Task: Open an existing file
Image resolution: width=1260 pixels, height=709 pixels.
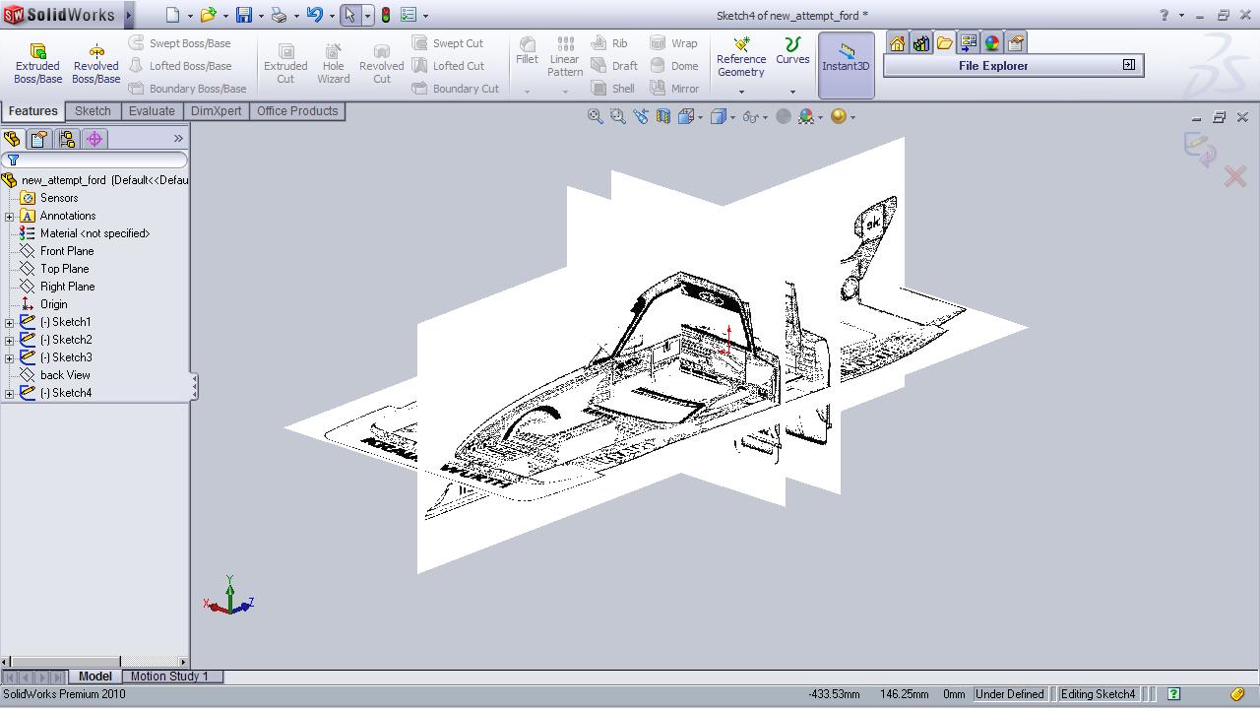Action: coord(208,15)
